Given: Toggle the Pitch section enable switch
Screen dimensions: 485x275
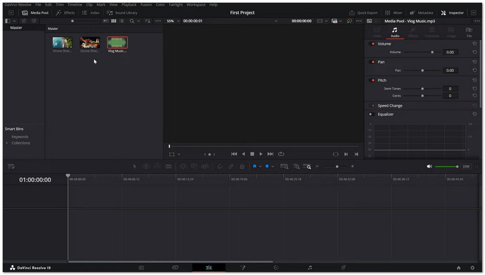Looking at the screenshot, I should 372,80.
